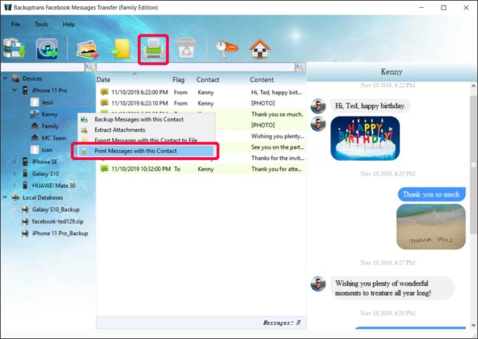Select Ivan in the device tree

46,149
